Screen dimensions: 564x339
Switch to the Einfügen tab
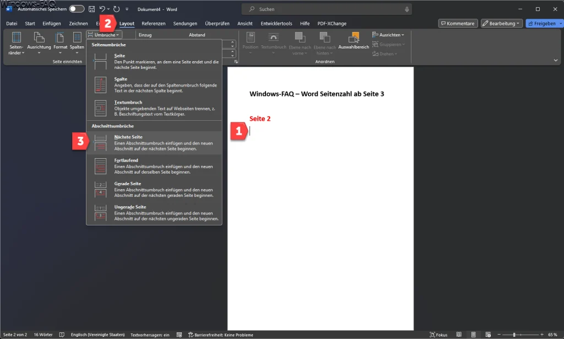51,23
